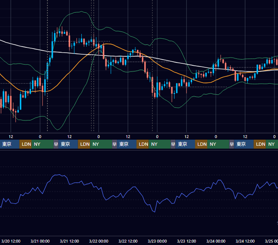This screenshot has width=278, height=245.
Task: Select the 東京 session block at 3/22 12:00
Action: pyautogui.click(x=127, y=144)
